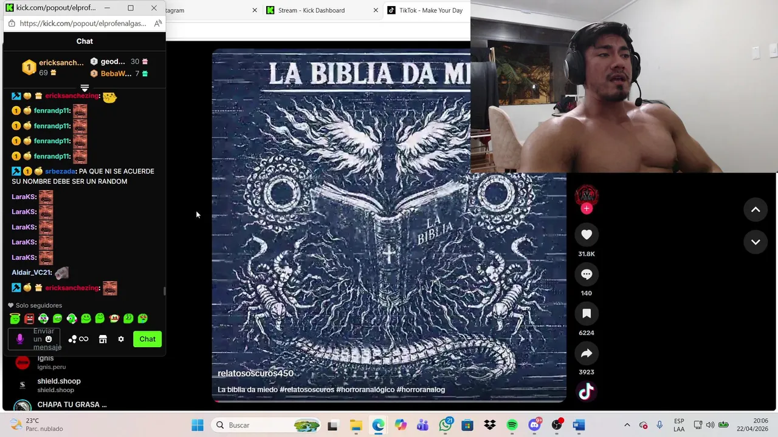The height and width of the screenshot is (437, 778).
Task: Open Dropbox from the taskbar
Action: point(490,425)
